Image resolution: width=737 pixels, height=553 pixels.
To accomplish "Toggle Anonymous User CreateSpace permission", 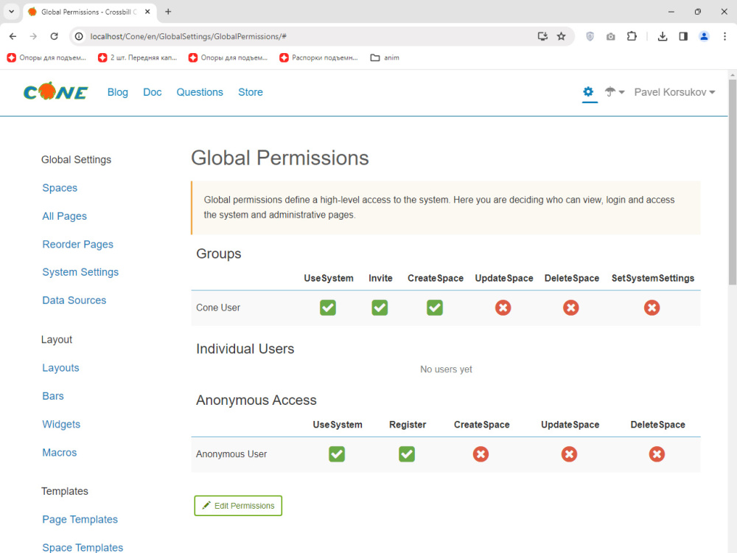I will 481,453.
